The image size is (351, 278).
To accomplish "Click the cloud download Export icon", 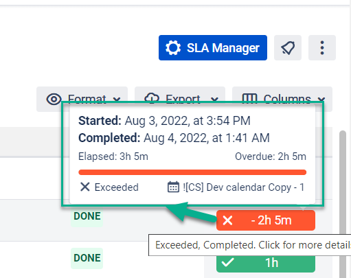I will pyautogui.click(x=152, y=98).
